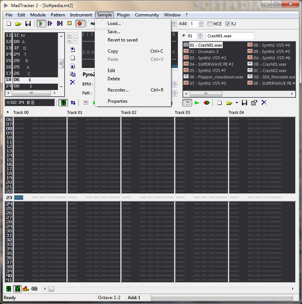Click the keyboard icon next to blue arrows
The height and width of the screenshot is (304, 302).
coord(86,103)
